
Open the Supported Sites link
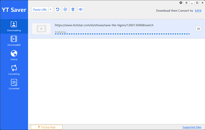coord(192,127)
